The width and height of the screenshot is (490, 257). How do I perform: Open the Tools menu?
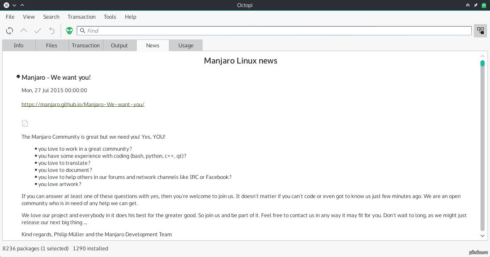110,17
